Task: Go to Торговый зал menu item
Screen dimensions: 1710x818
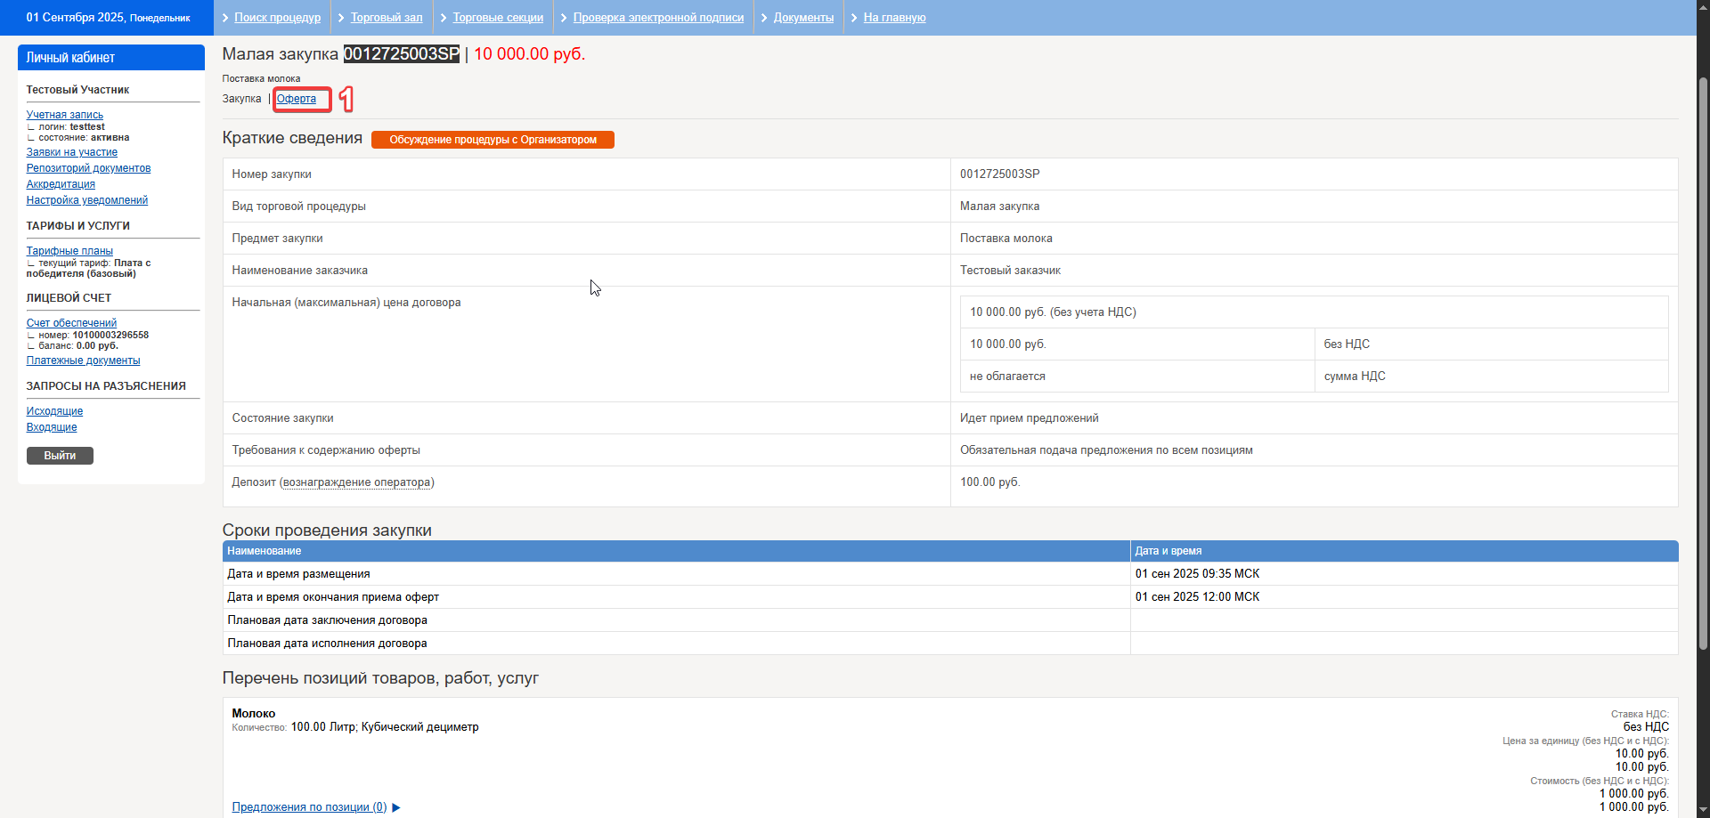Action: click(x=387, y=18)
